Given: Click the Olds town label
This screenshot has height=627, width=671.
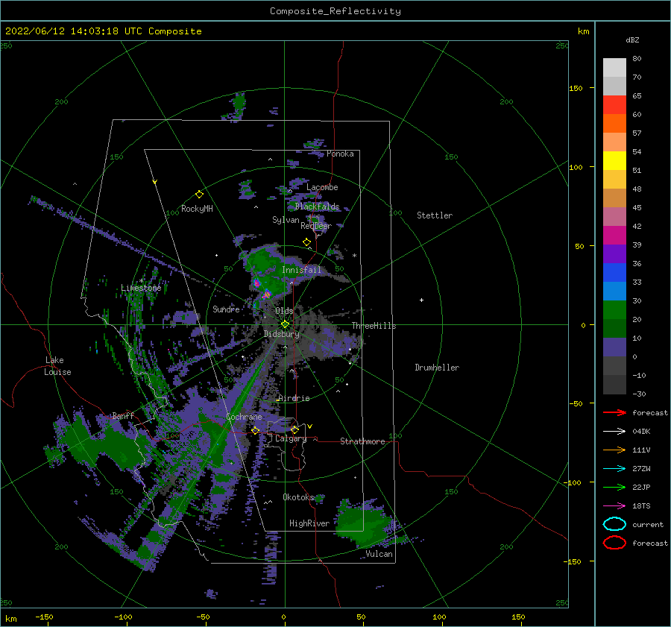Looking at the screenshot, I should tap(284, 311).
